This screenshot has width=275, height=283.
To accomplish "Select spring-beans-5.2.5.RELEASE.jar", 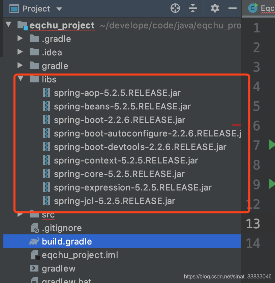I will coord(122,106).
